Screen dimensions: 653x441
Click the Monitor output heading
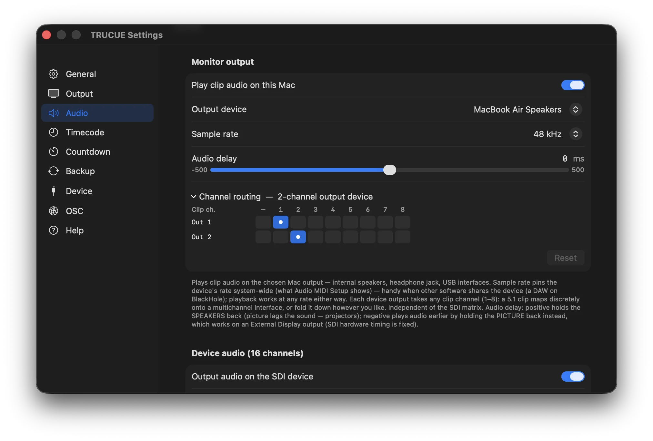point(223,62)
